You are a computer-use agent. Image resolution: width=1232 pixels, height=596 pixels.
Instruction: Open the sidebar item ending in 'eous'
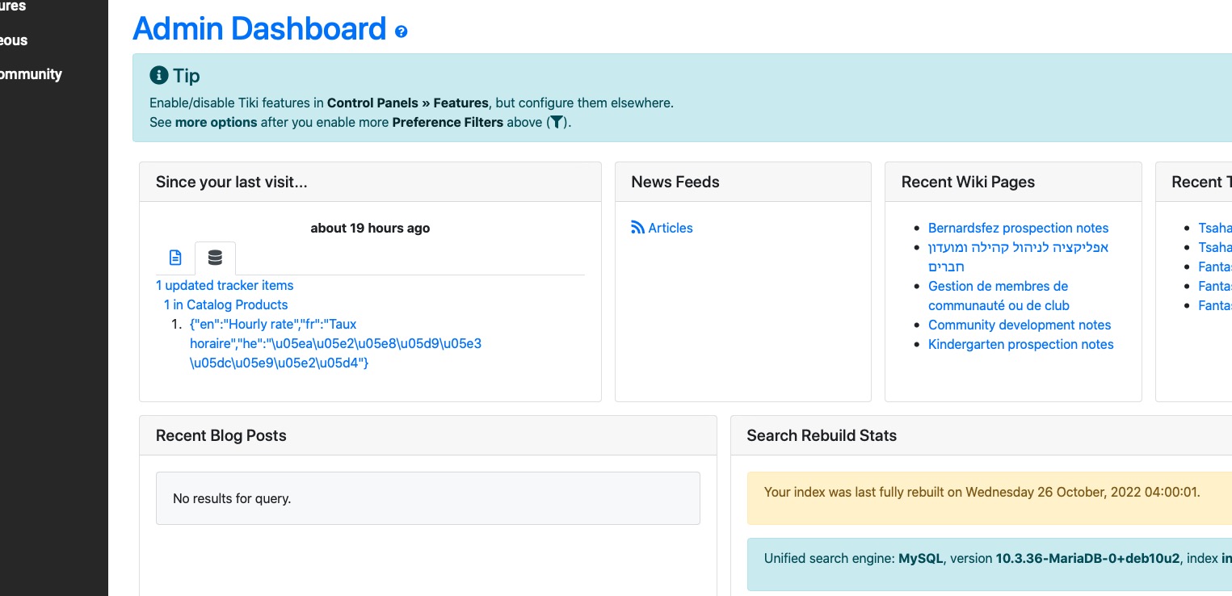point(14,40)
